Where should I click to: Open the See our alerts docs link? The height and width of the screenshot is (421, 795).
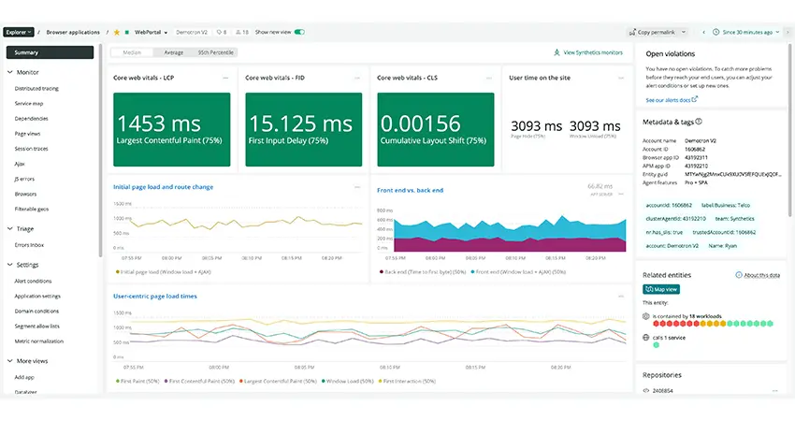point(668,100)
